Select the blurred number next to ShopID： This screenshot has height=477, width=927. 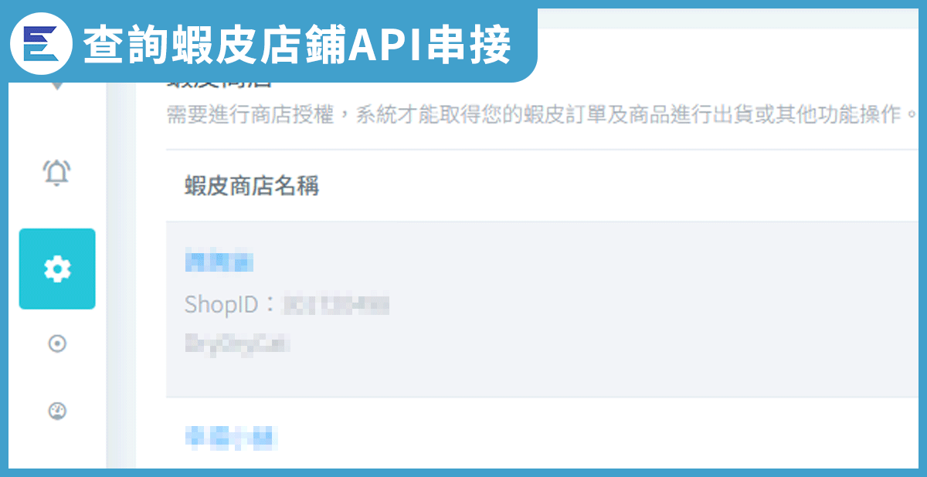click(336, 305)
